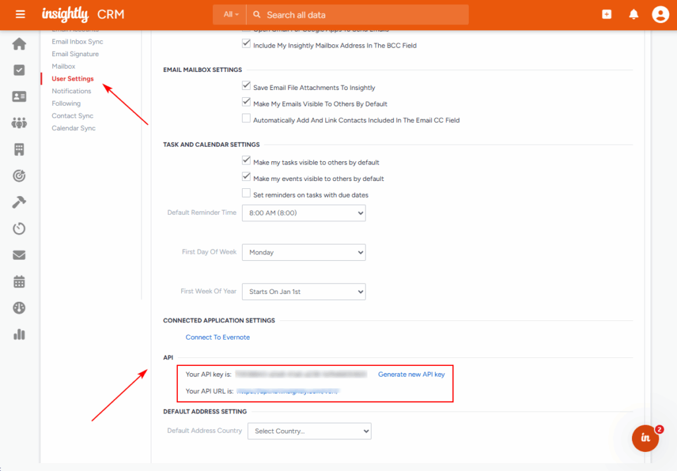Open Contacts from the sidebar card icon
The image size is (677, 471).
(x=19, y=96)
